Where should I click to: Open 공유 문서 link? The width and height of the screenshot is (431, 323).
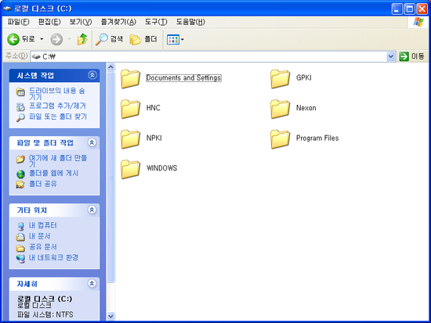tap(43, 246)
